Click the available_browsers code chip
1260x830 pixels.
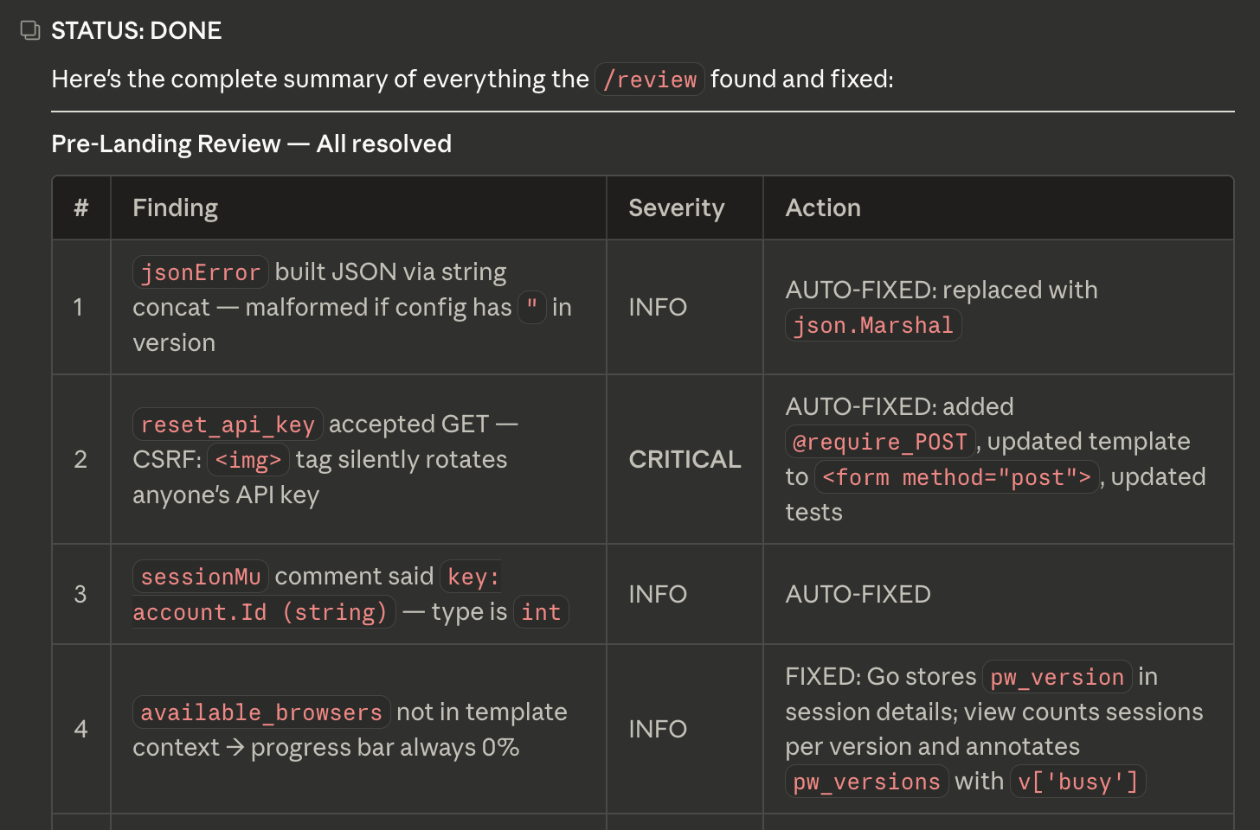260,712
